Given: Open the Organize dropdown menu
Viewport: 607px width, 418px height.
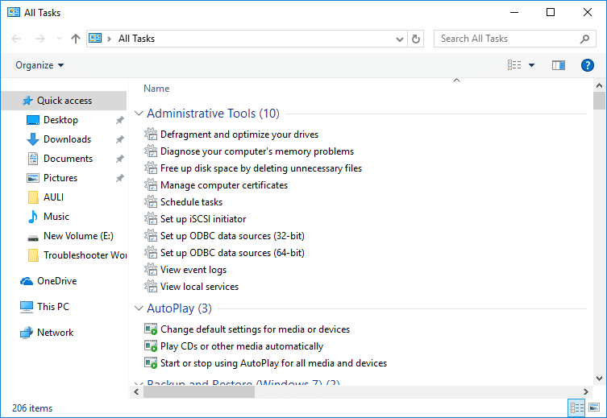Looking at the screenshot, I should pyautogui.click(x=39, y=65).
